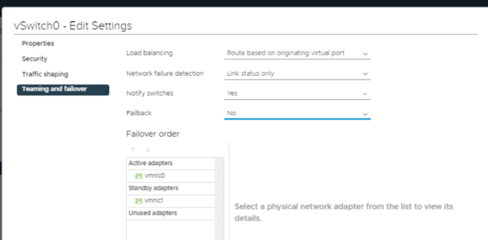Click the Load balancing chevron arrow
The image size is (488, 240).
[x=365, y=54]
